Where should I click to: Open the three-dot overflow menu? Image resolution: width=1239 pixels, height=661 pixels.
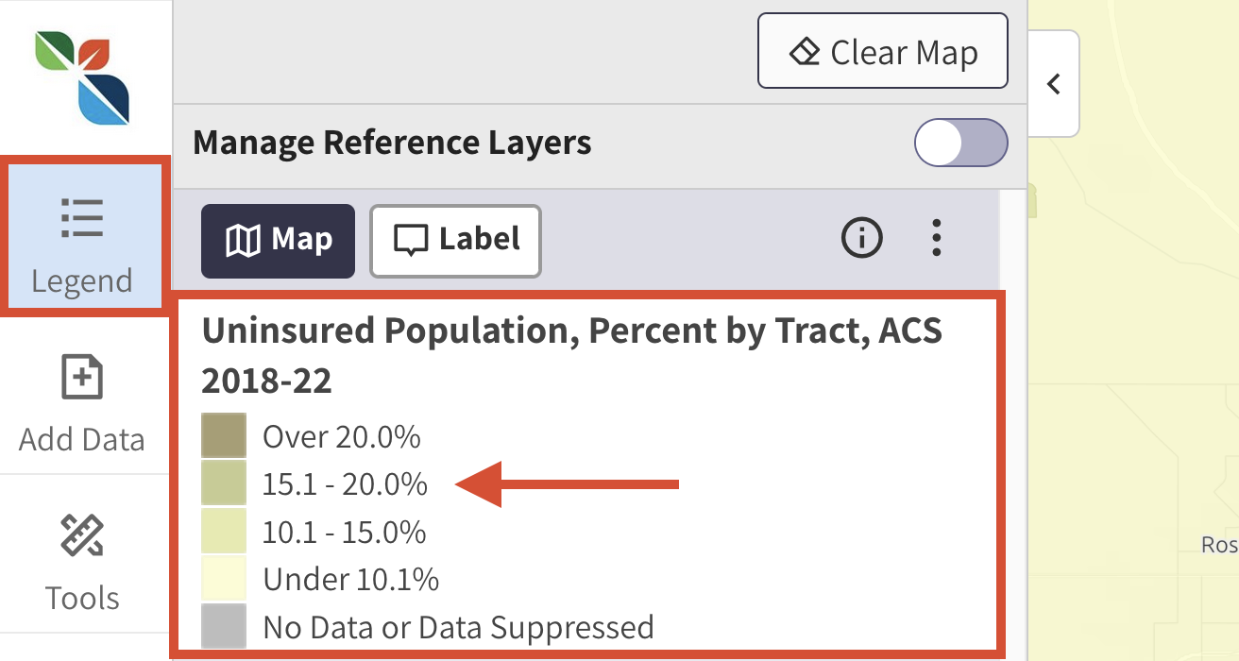coord(936,239)
